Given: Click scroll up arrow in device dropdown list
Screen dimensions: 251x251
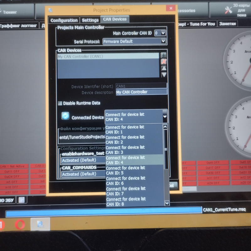Looking at the screenshot, I should coord(165,127).
